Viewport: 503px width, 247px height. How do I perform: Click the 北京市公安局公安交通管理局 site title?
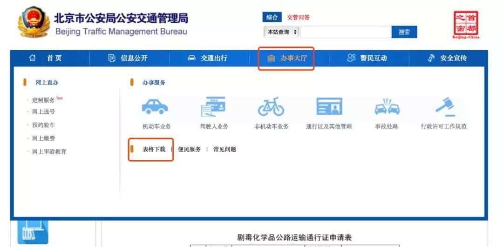click(121, 18)
